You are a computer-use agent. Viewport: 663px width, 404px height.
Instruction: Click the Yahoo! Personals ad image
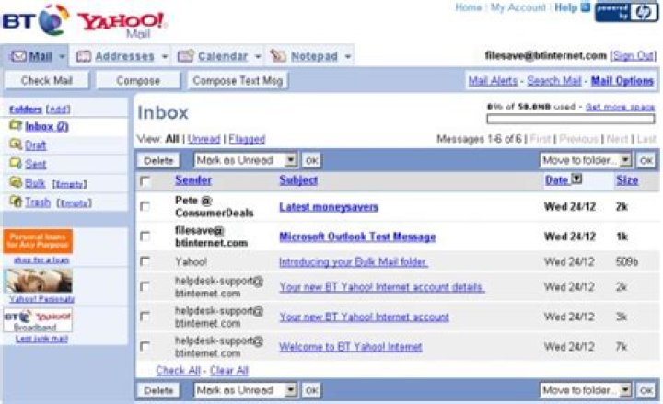(38, 281)
